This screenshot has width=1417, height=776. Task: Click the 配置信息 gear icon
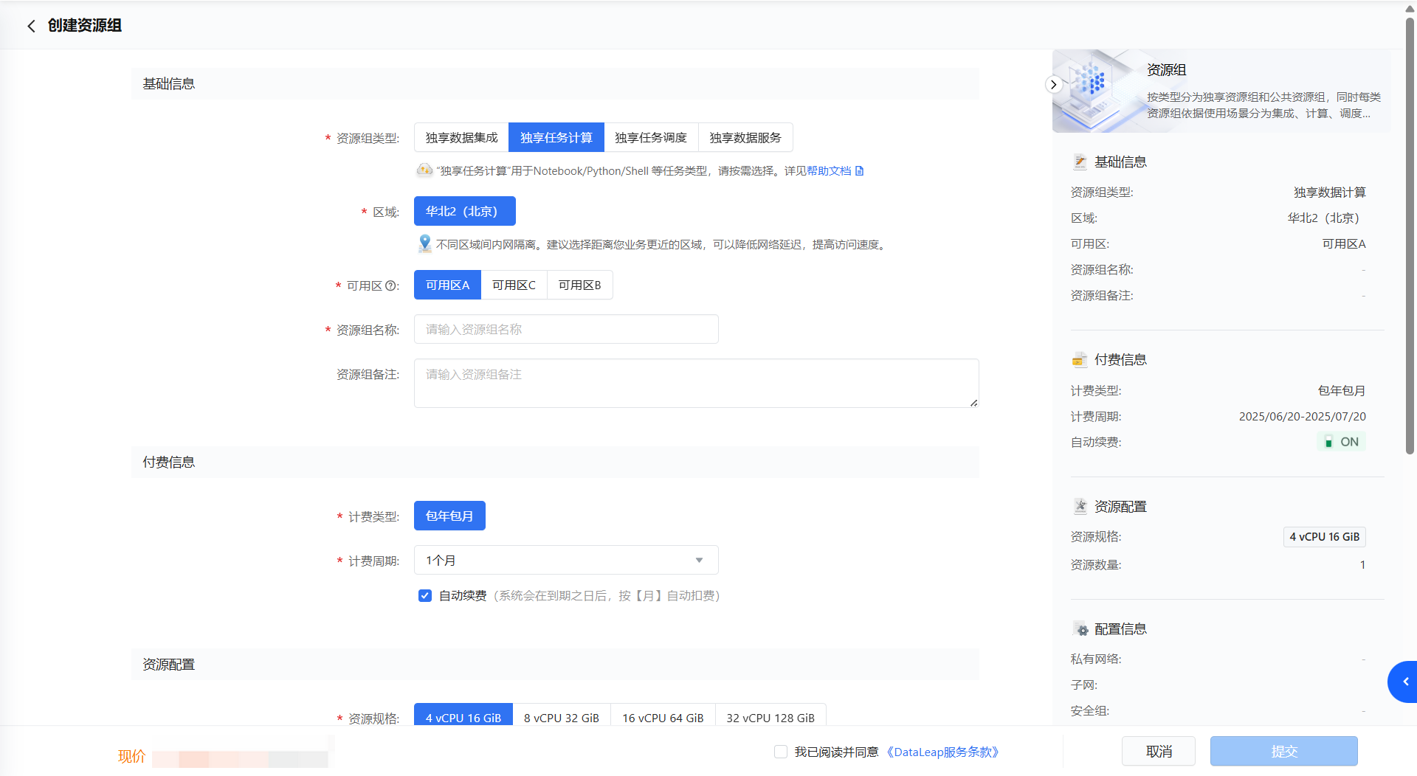1081,630
